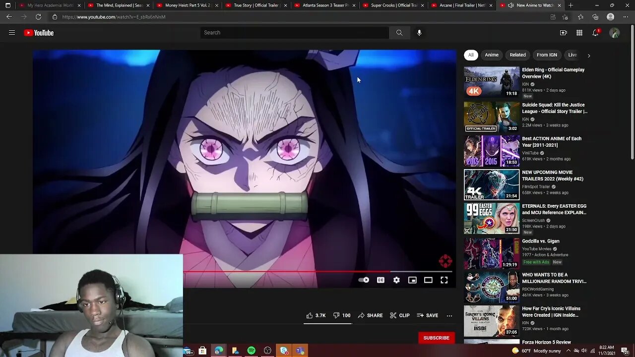Screen dimensions: 635x357
Task: Unmute the tab via the speaker icon
Action: [x=510, y=5]
